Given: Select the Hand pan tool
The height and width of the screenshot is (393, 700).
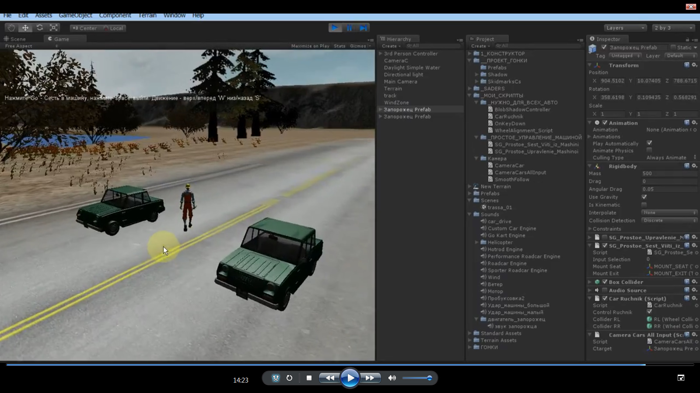Looking at the screenshot, I should pos(11,28).
